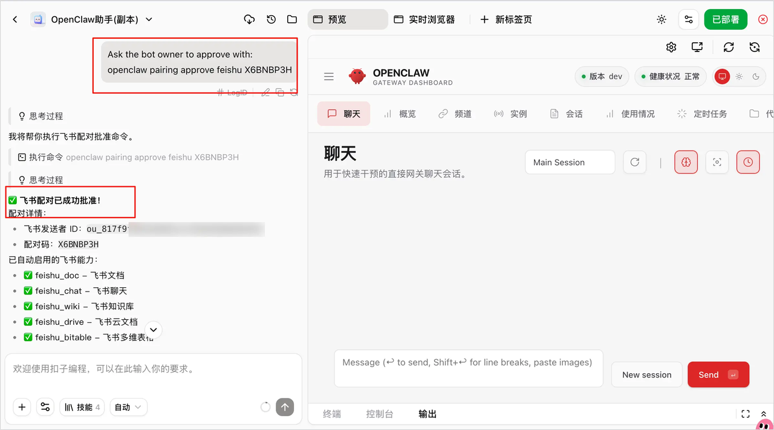Screen dimensions: 774x430
Task: Switch to the 终端 bottom tab
Action: click(x=331, y=414)
